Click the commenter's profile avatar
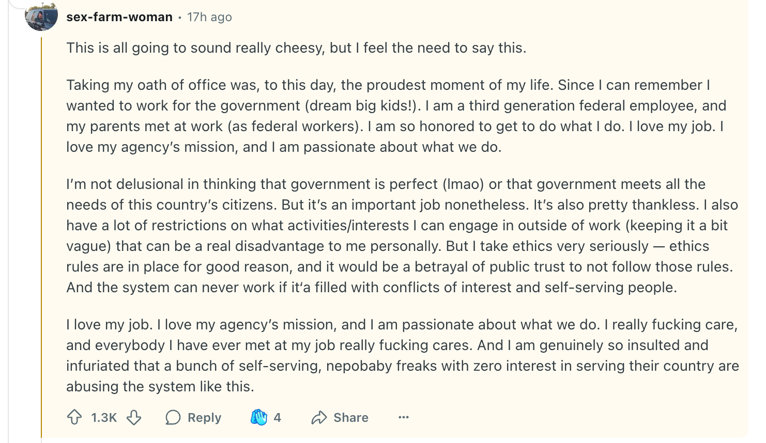Screen dimensions: 766x443 coord(41,17)
